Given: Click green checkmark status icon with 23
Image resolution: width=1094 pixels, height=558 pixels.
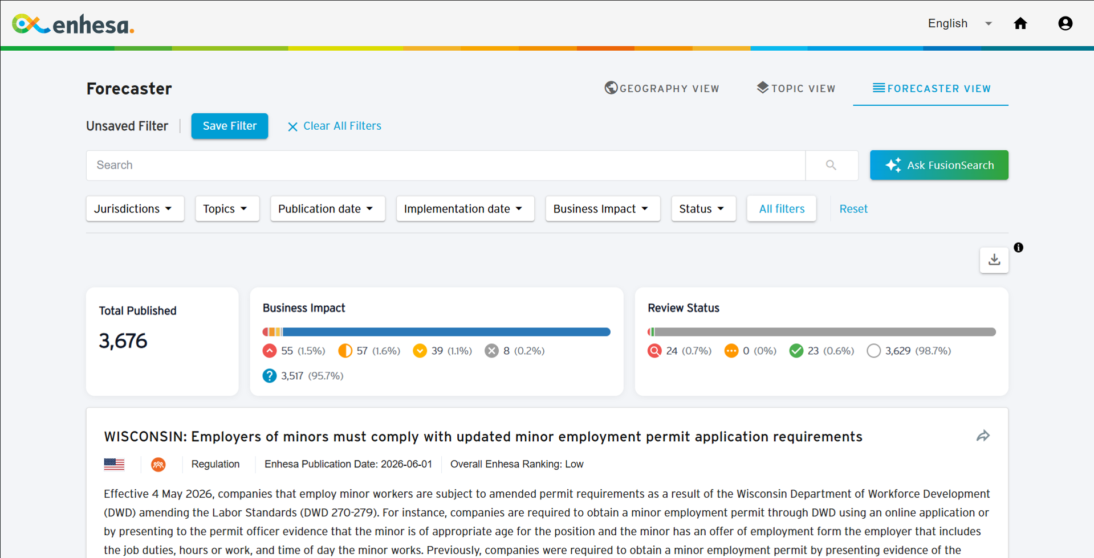Looking at the screenshot, I should pos(796,351).
